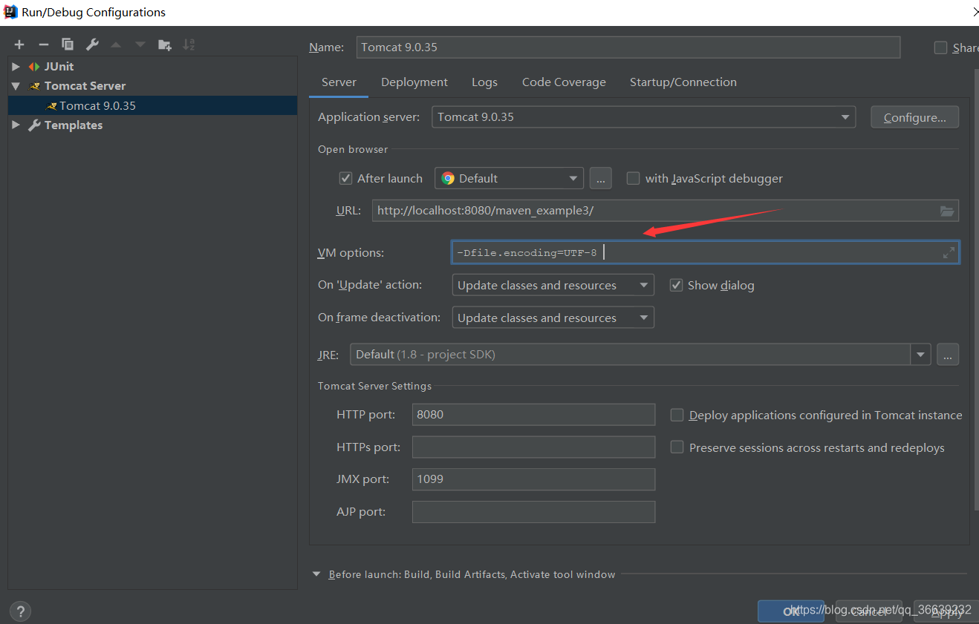The width and height of the screenshot is (979, 624).
Task: Create new folder in toolbar
Action: [x=165, y=45]
